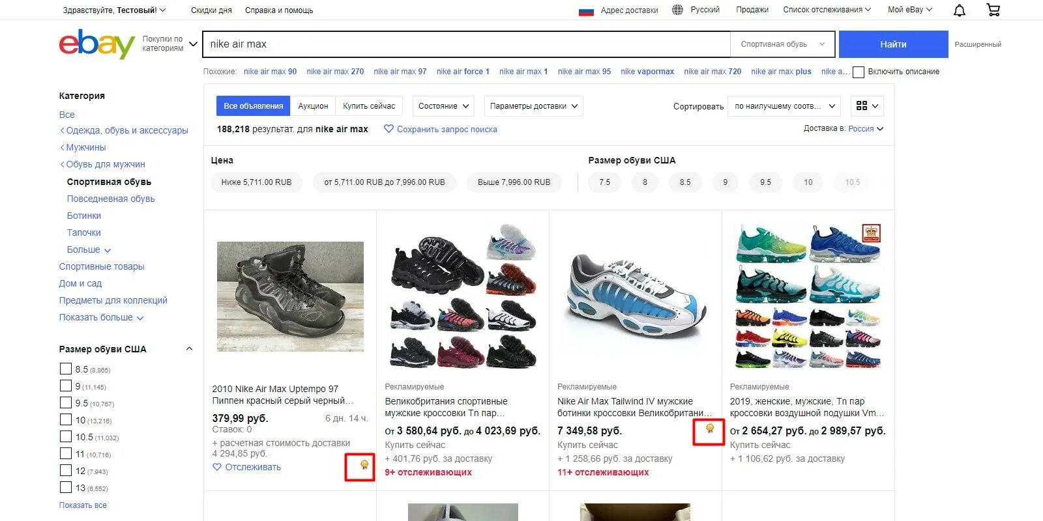Check US shoe size 12 filter
This screenshot has width=1043, height=521.
65,470
